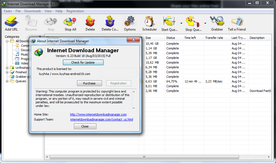Click the disabled Registration button
This screenshot has width=276, height=163.
pyautogui.click(x=118, y=83)
